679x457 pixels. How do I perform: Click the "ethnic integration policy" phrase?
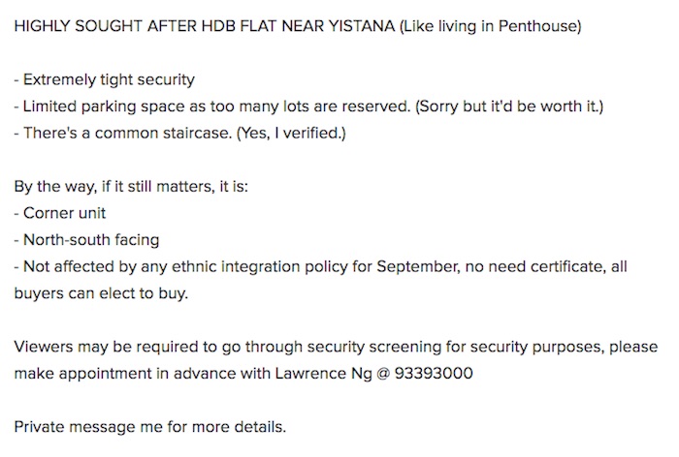point(233,266)
